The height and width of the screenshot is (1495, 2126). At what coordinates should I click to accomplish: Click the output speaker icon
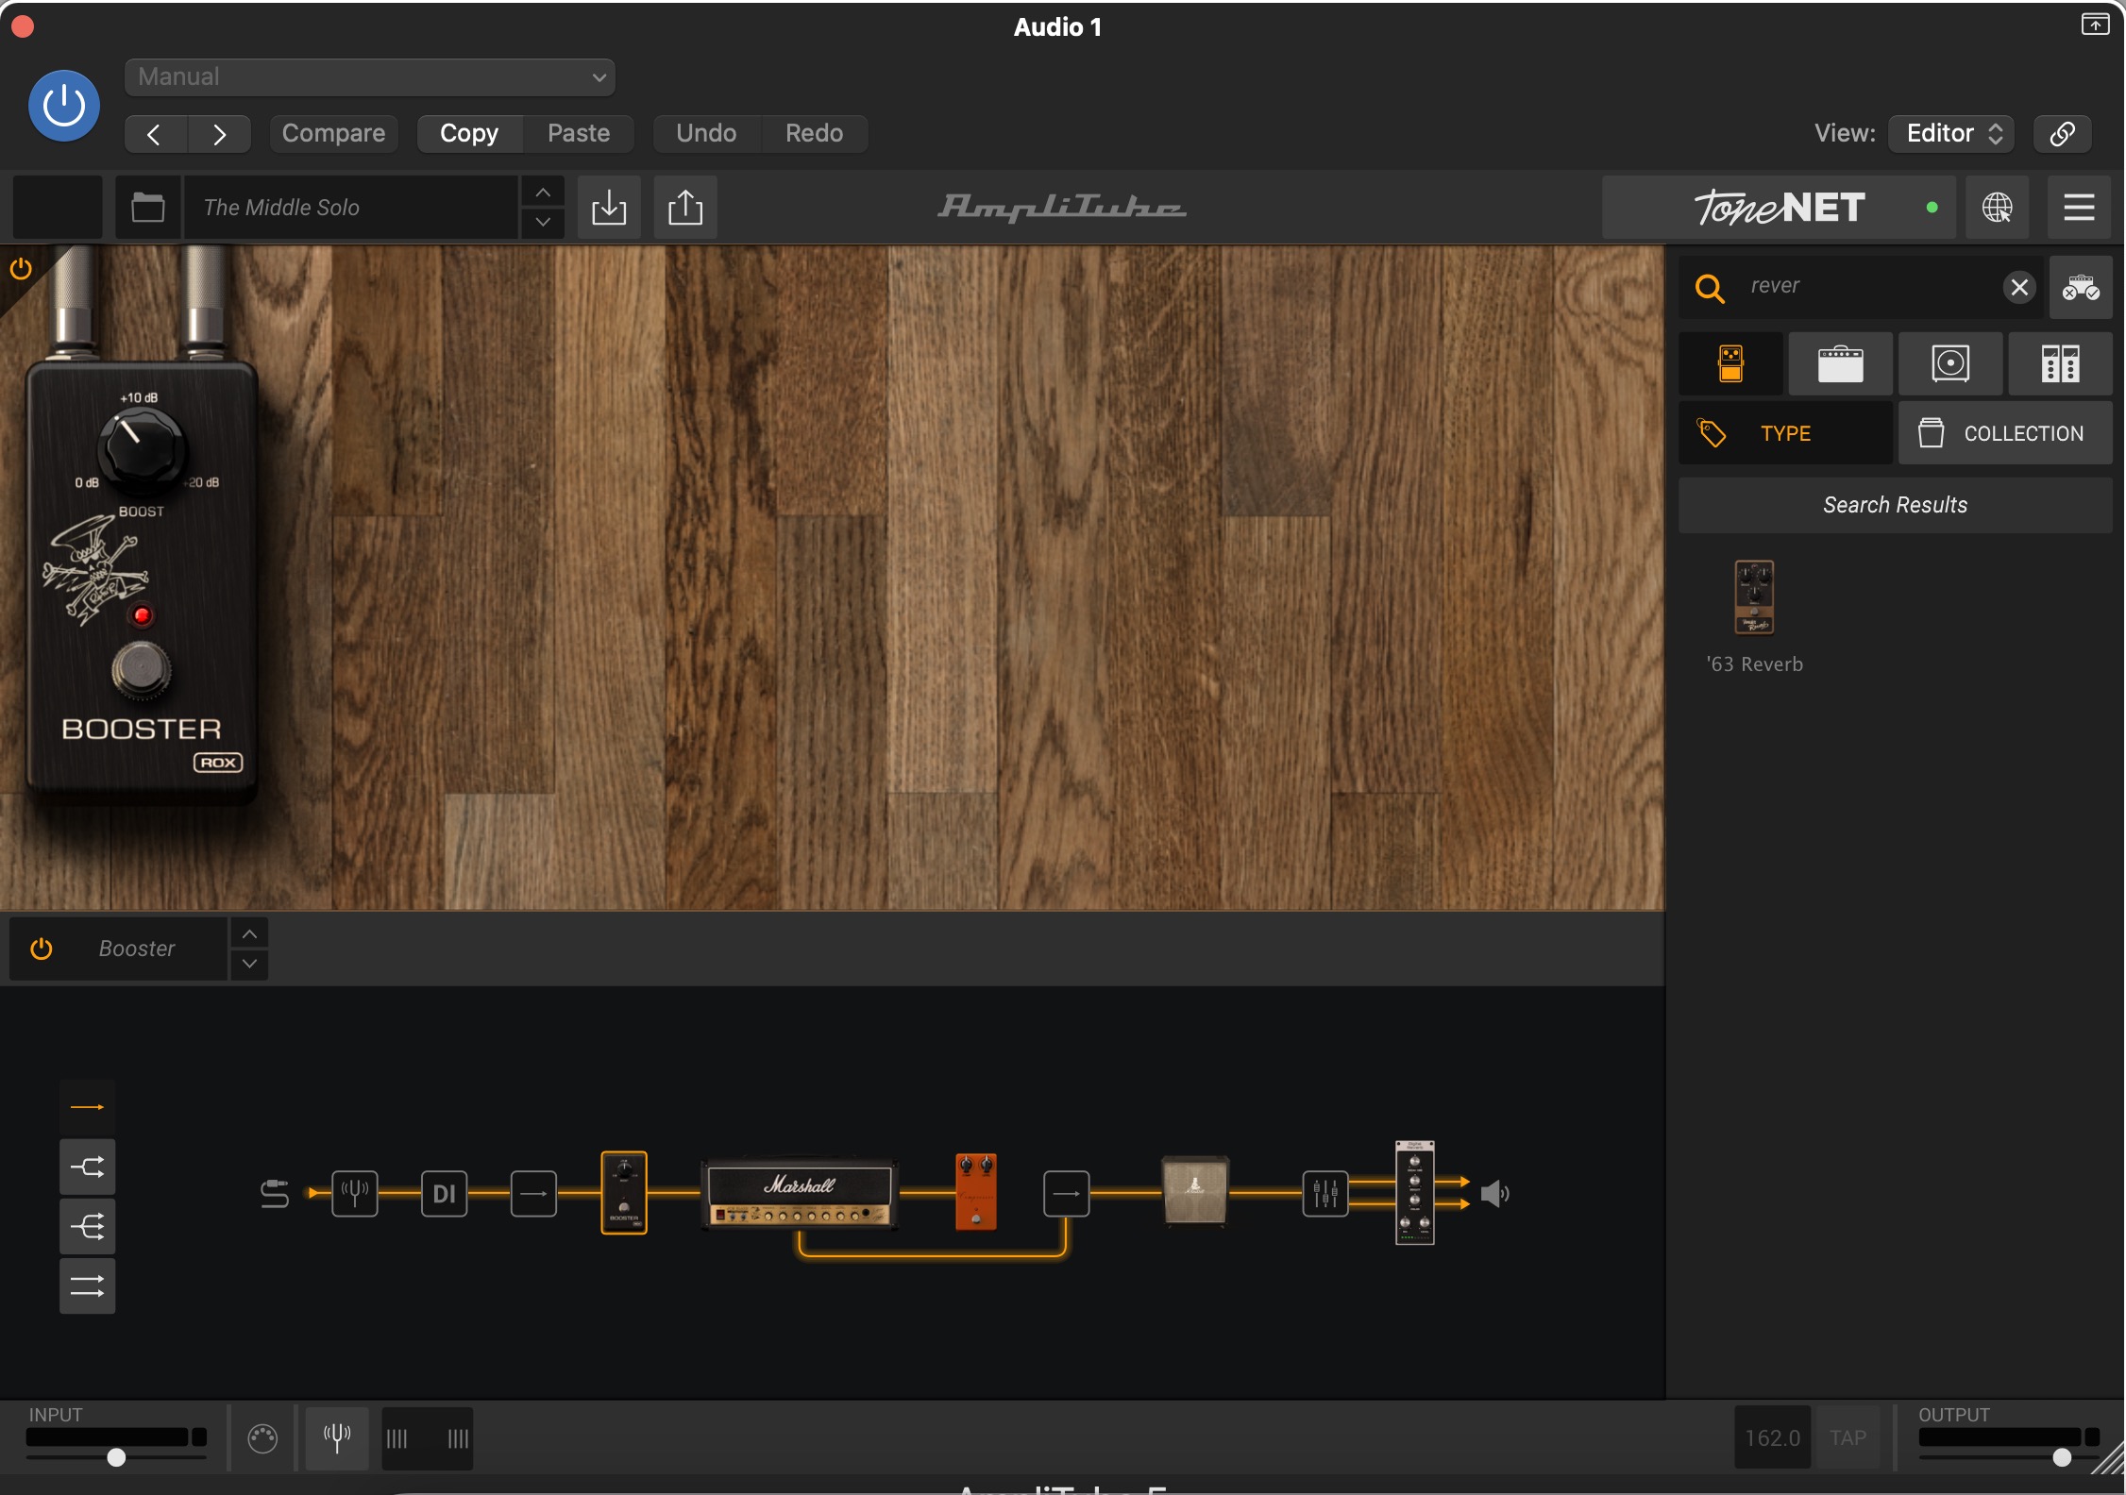click(x=1495, y=1194)
